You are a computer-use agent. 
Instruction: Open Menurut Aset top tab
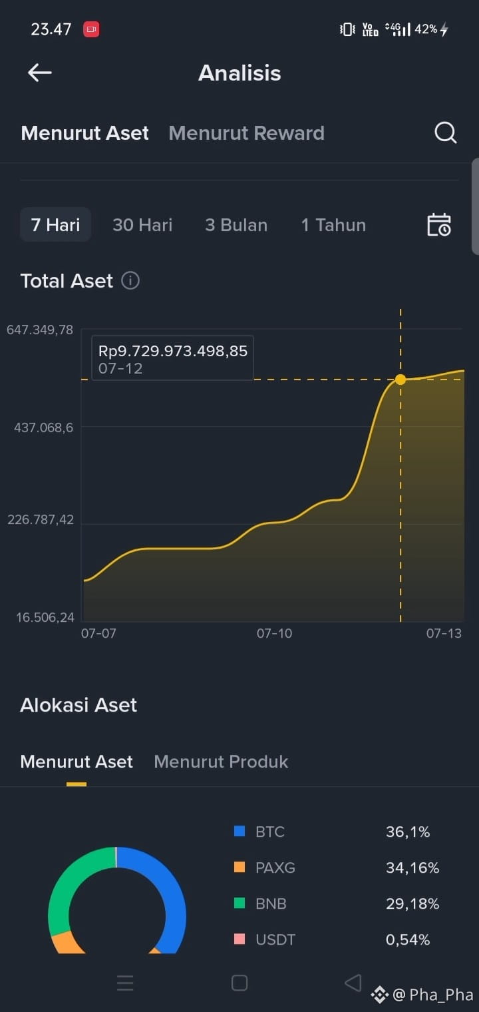click(85, 133)
